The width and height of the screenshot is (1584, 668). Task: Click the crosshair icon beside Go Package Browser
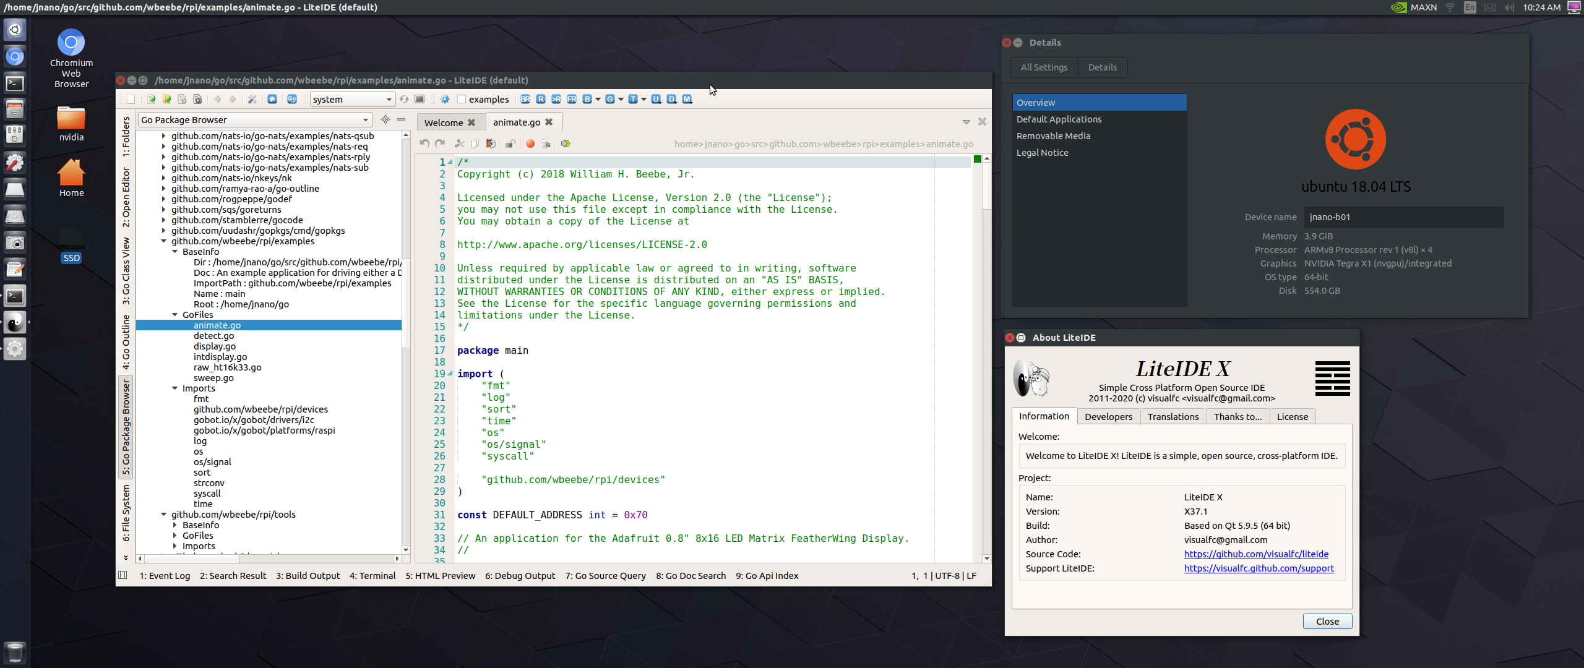[385, 119]
